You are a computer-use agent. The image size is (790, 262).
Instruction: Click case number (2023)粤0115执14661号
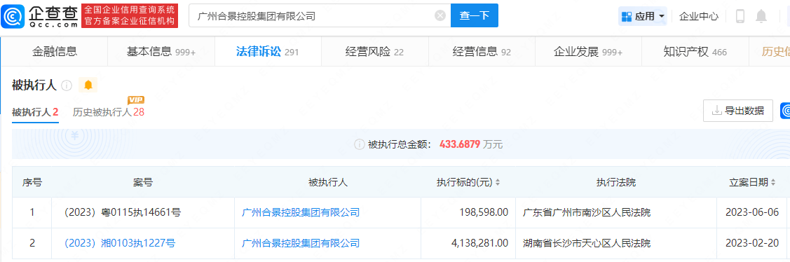click(x=123, y=213)
